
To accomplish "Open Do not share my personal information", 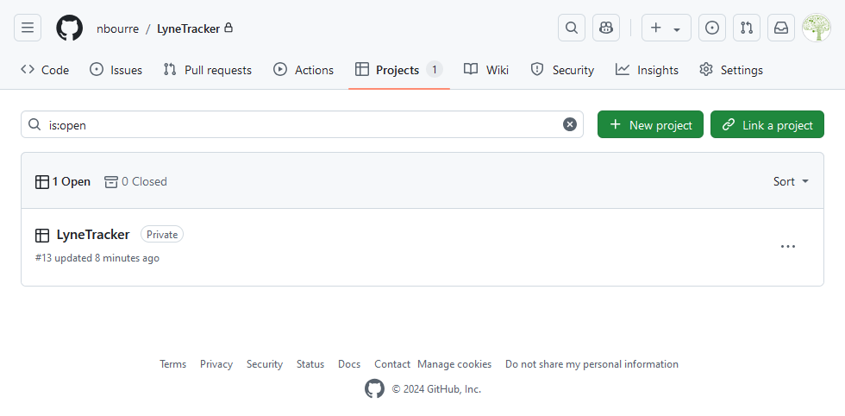I will click(591, 364).
